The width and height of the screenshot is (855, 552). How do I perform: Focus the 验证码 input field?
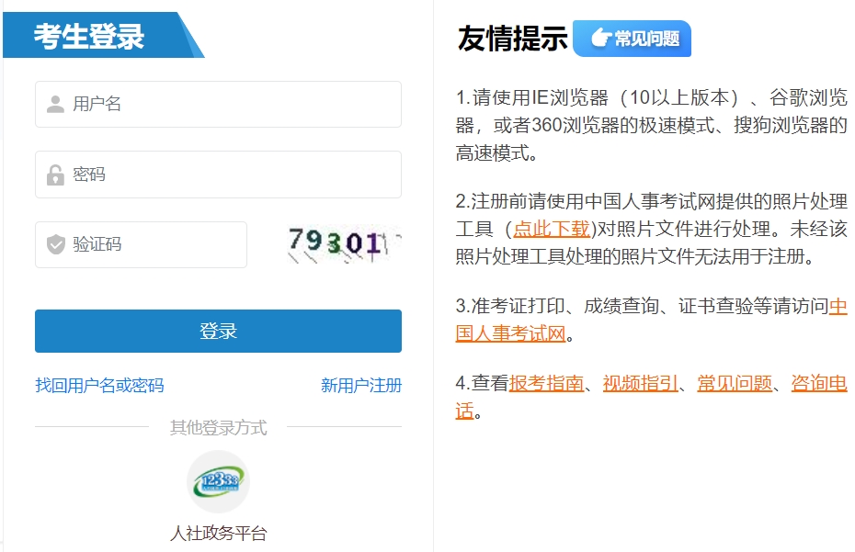141,244
